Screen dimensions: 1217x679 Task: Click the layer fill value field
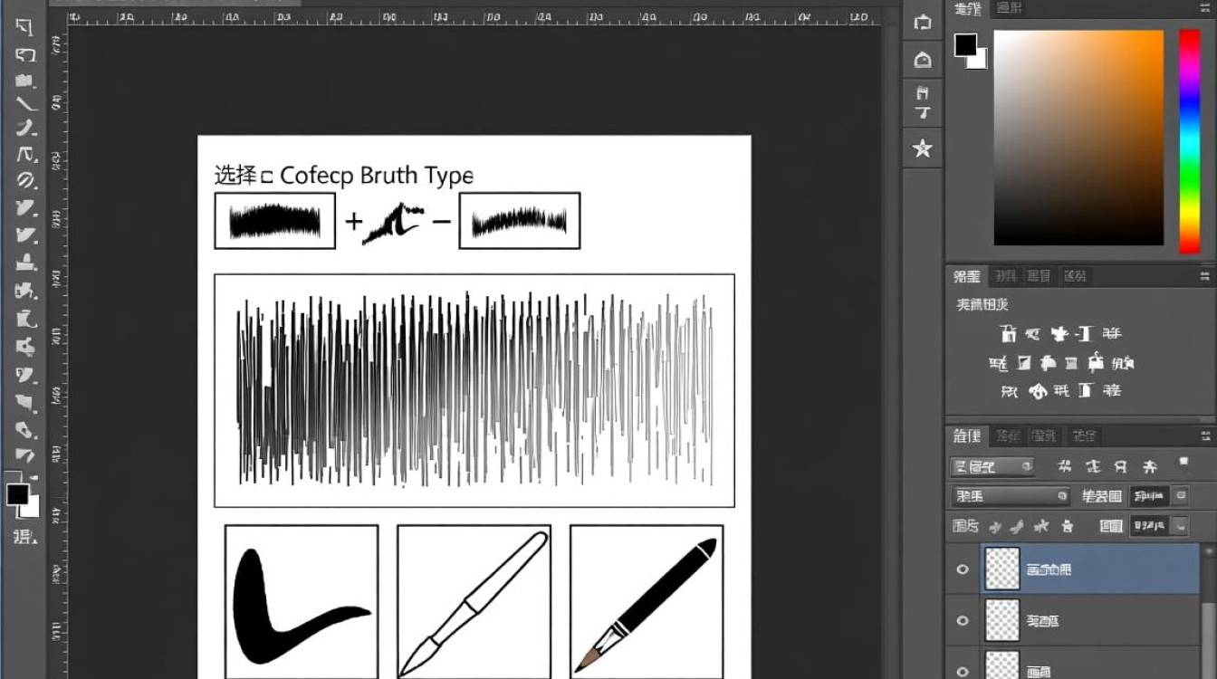tap(1149, 525)
